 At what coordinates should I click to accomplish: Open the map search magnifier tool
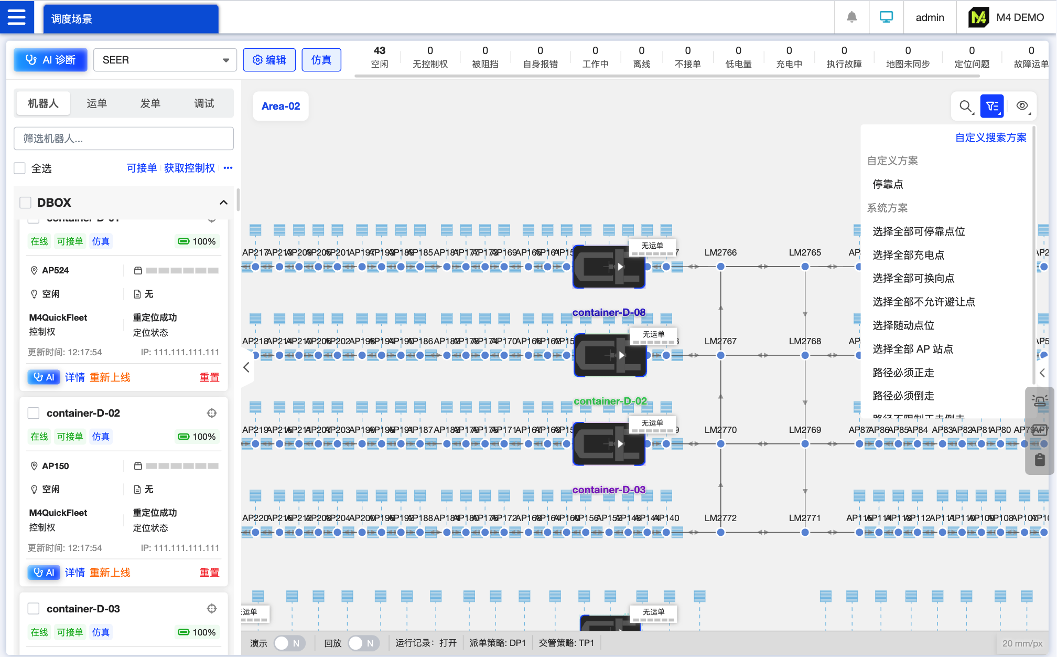(965, 107)
